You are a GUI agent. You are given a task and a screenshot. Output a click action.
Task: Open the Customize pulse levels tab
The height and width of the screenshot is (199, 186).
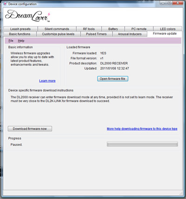58,34
